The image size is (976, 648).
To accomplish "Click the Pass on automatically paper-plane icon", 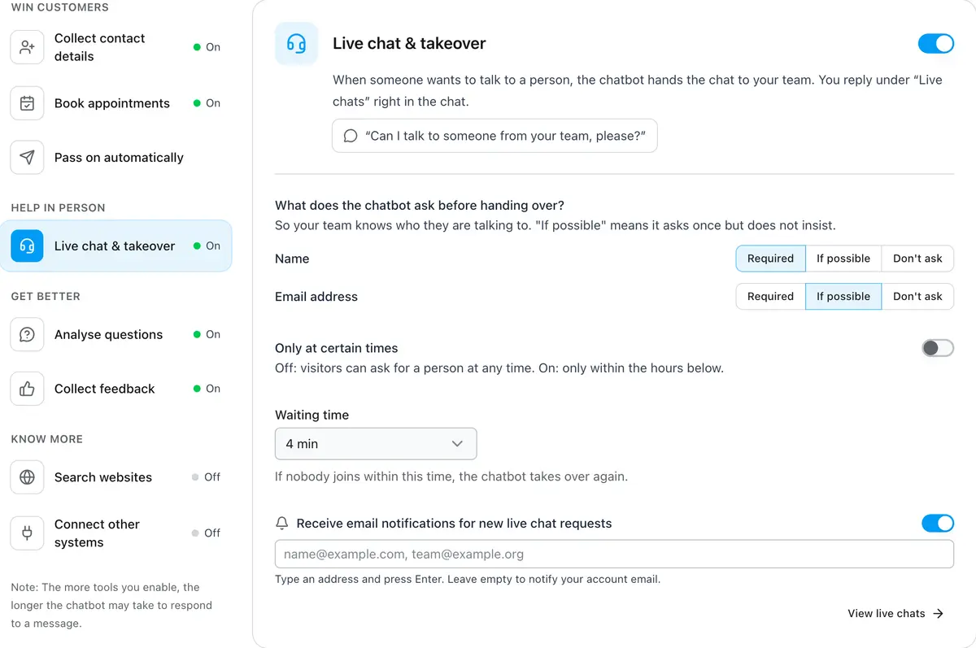I will 27,158.
